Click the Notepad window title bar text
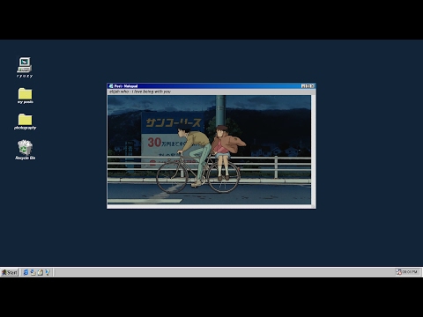 click(x=126, y=86)
